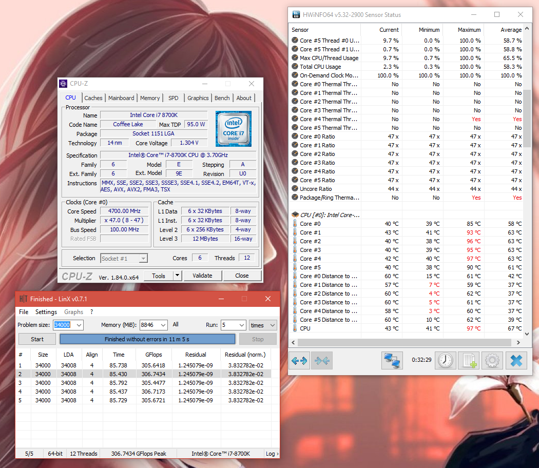Open the About tab in CPU-Z
This screenshot has height=468, width=539.
pos(244,98)
